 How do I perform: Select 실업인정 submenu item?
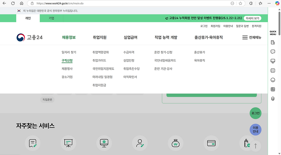click(x=129, y=61)
